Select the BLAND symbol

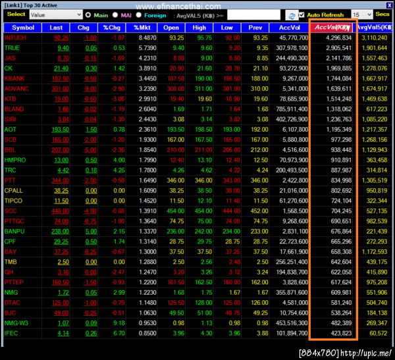pyautogui.click(x=14, y=109)
